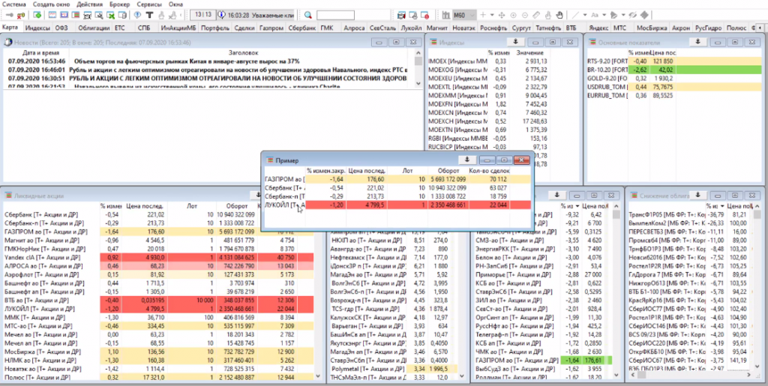Click the bold T icon in toolbar
768x386 pixels.
149,15
